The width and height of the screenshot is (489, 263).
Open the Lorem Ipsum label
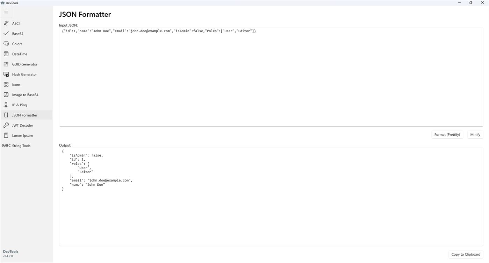[22, 135]
